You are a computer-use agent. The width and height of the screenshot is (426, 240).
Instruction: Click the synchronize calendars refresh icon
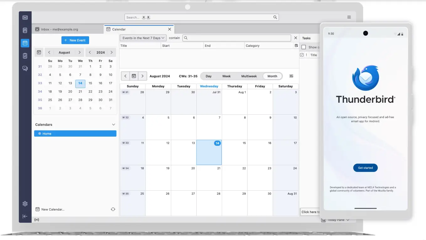coord(113,209)
